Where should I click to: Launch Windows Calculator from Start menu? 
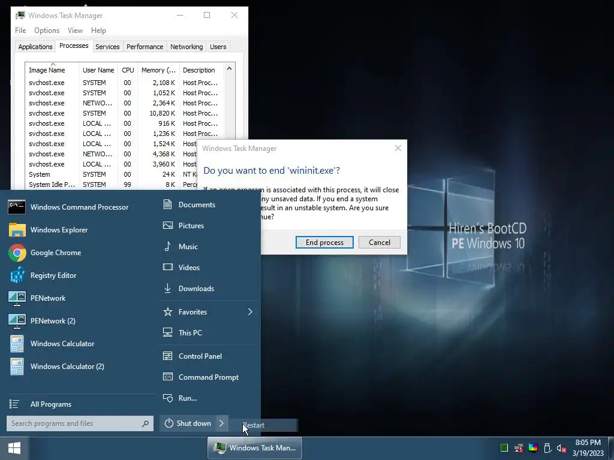79,343
